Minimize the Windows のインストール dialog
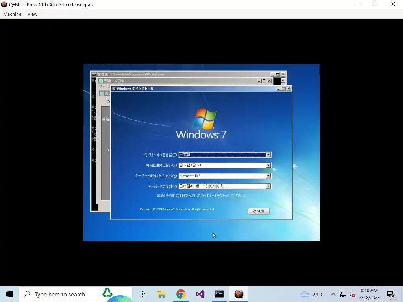Screen dimensions: 403x302 [x=279, y=88]
